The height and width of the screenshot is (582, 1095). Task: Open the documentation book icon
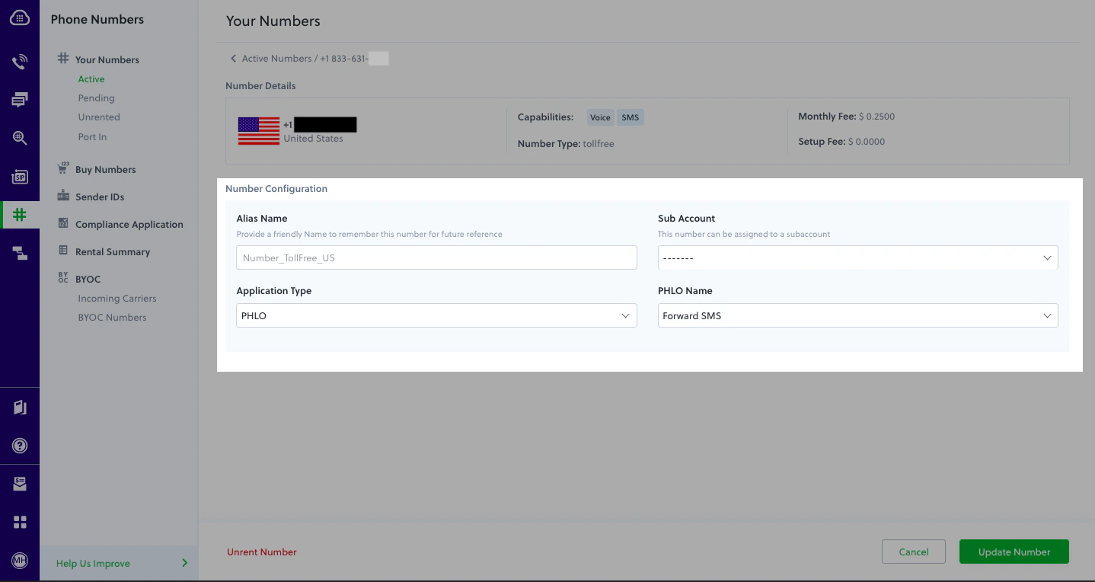(20, 408)
